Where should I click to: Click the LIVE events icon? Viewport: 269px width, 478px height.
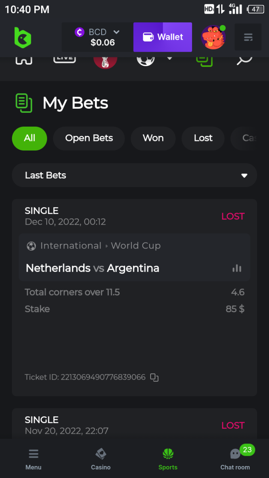[65, 59]
